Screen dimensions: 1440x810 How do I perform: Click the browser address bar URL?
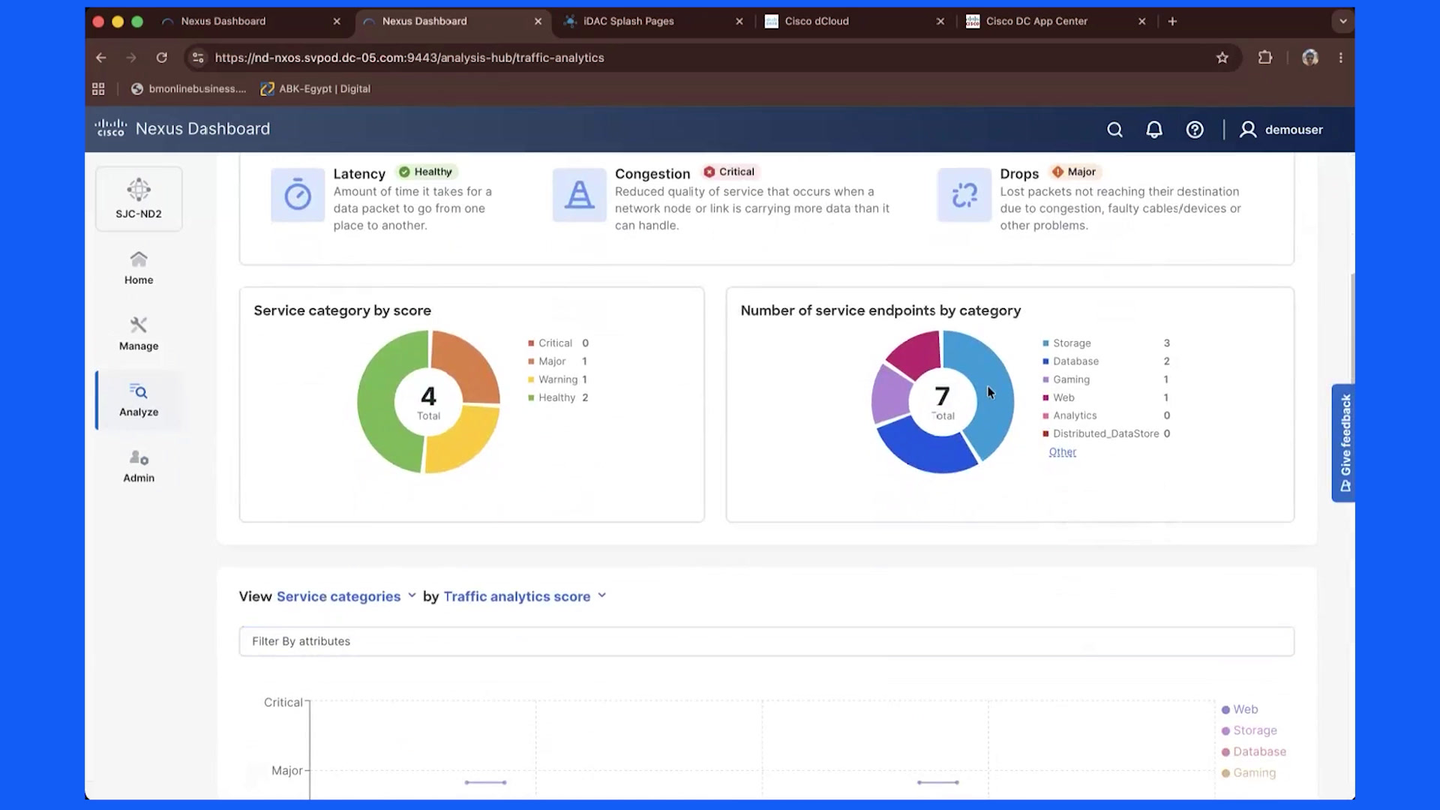409,58
